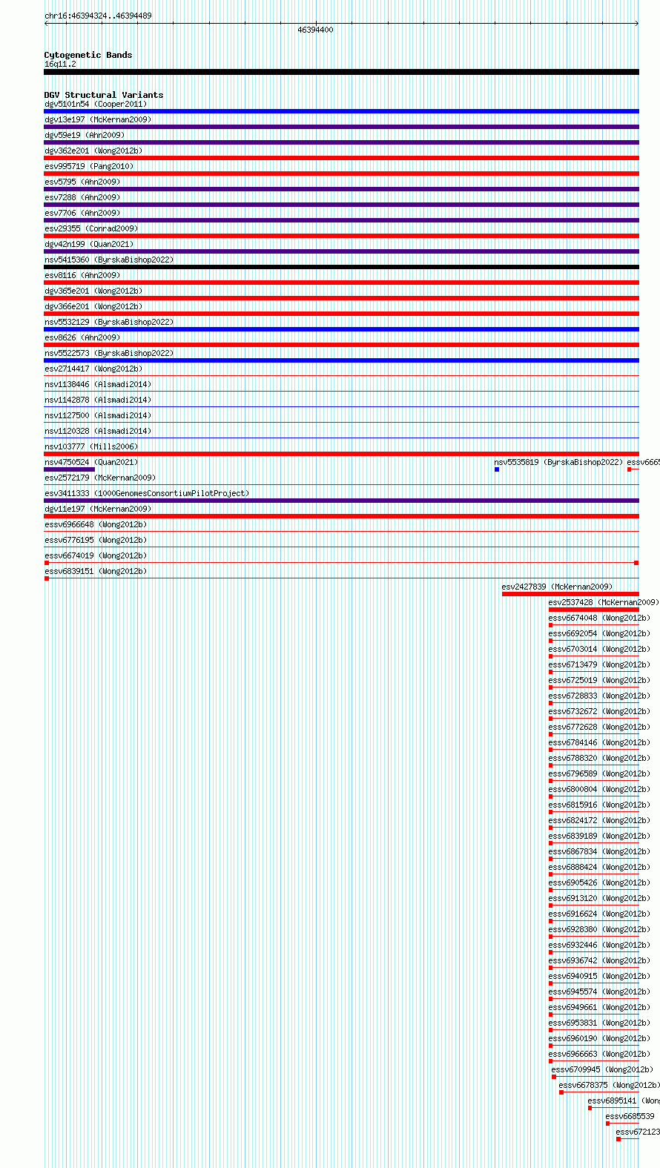
Task: Click essv6839151 (Wong2012b) label
Action: (x=96, y=571)
